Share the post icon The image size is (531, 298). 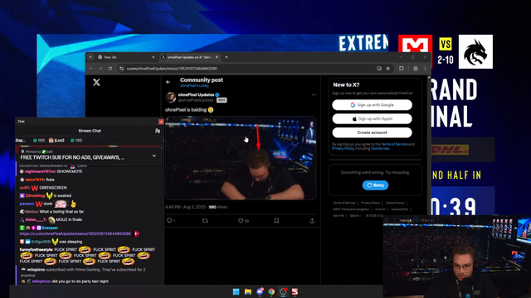coord(312,221)
